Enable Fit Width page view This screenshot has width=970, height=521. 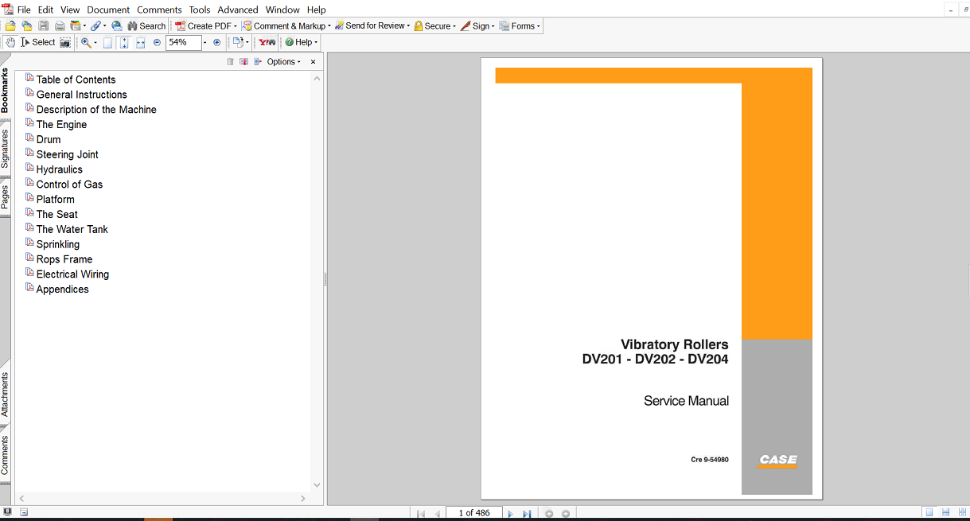click(140, 42)
